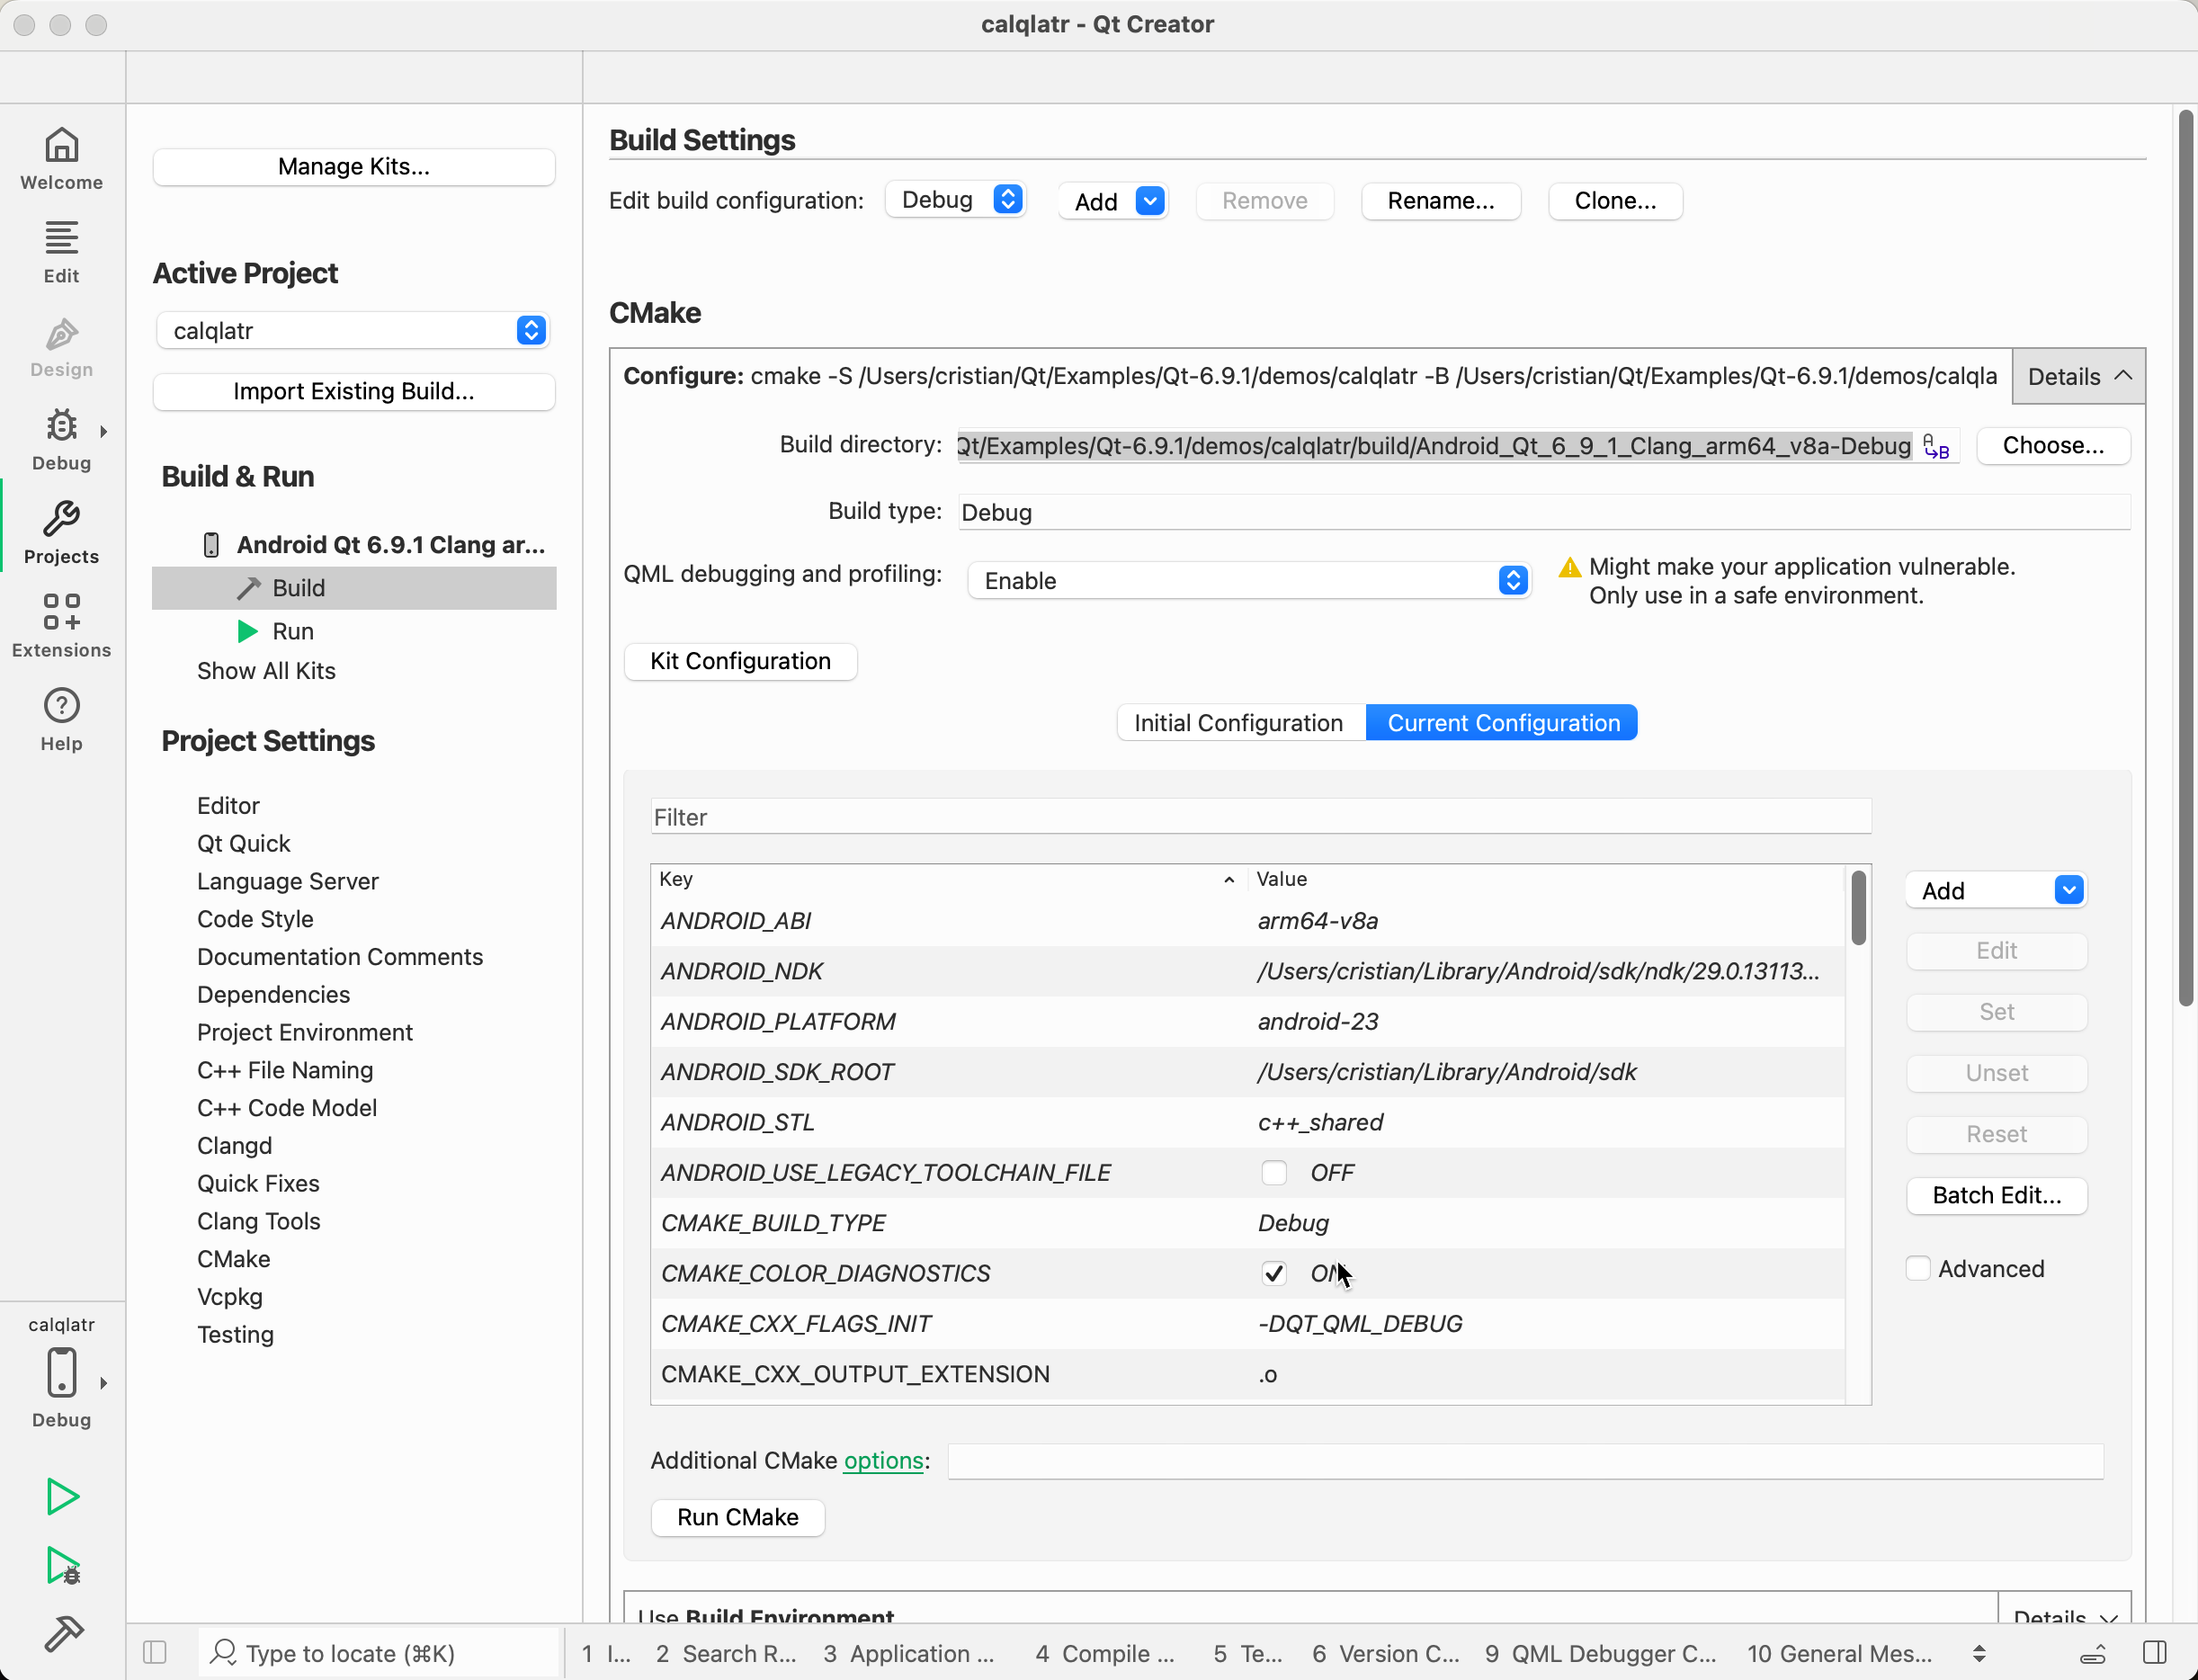2198x1680 pixels.
Task: Uncheck CMAKE_COLOR_DIAGNOSTICS checkbox
Action: 1274,1273
